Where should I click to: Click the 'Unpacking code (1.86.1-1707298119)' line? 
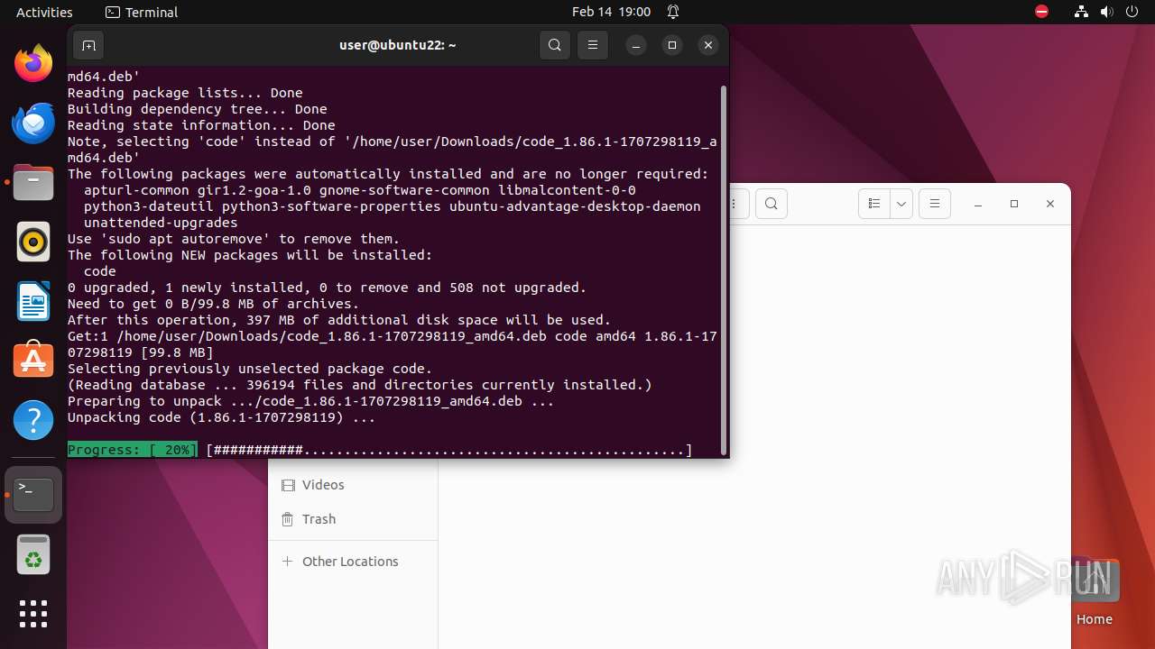point(221,417)
